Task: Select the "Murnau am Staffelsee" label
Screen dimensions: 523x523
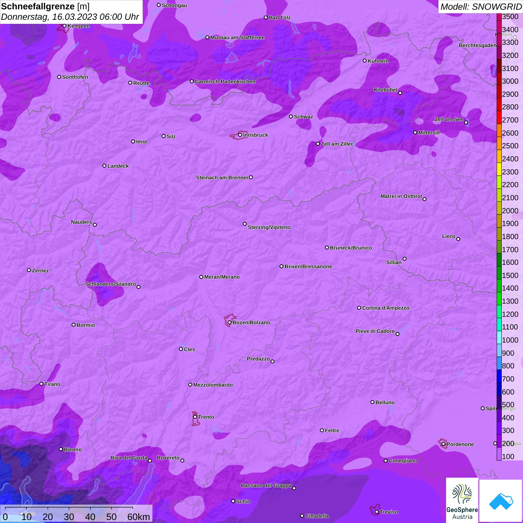Action: click(x=237, y=37)
